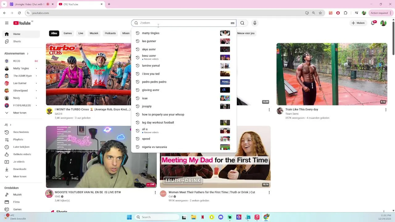The width and height of the screenshot is (395, 222).
Task: Open 'Later bekijken' watch later
Action: [x=21, y=147]
